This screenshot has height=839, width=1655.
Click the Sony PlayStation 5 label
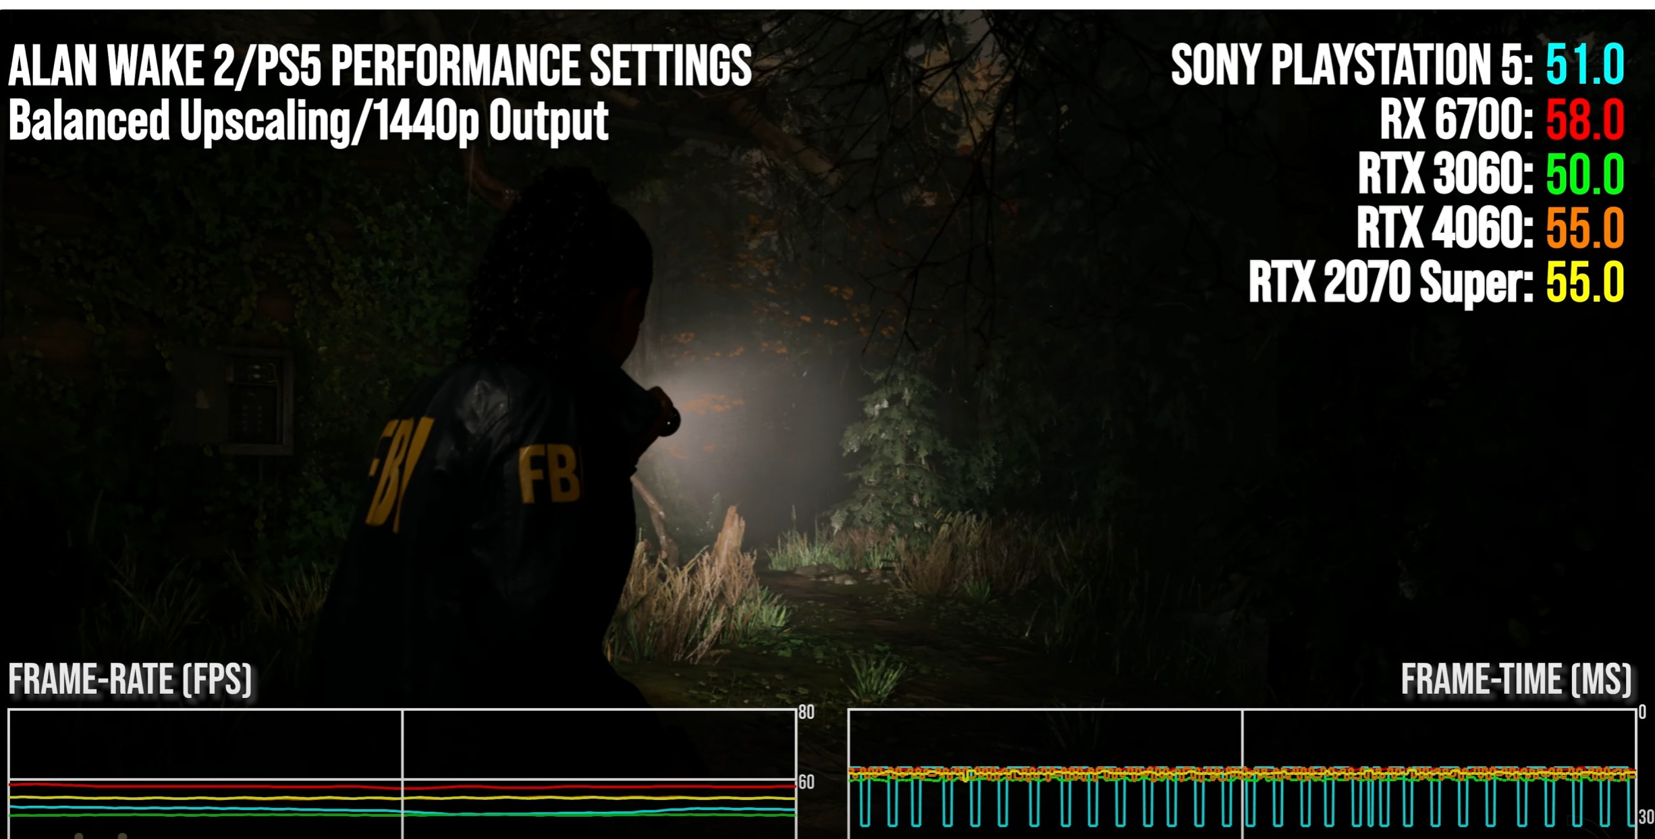tap(1352, 65)
